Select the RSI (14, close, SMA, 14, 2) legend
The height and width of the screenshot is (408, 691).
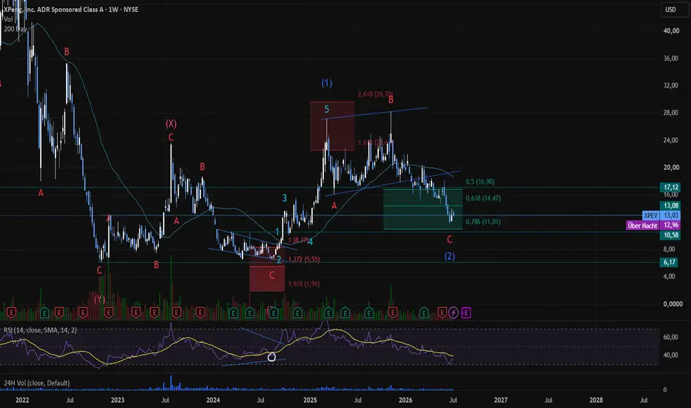[40, 330]
